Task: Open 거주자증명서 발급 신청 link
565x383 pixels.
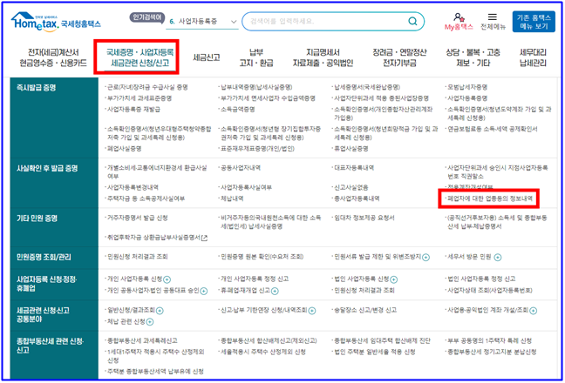Action: coord(137,218)
